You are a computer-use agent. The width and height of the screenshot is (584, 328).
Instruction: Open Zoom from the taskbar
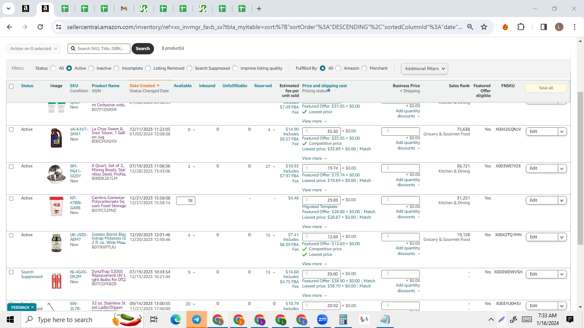coord(322,319)
